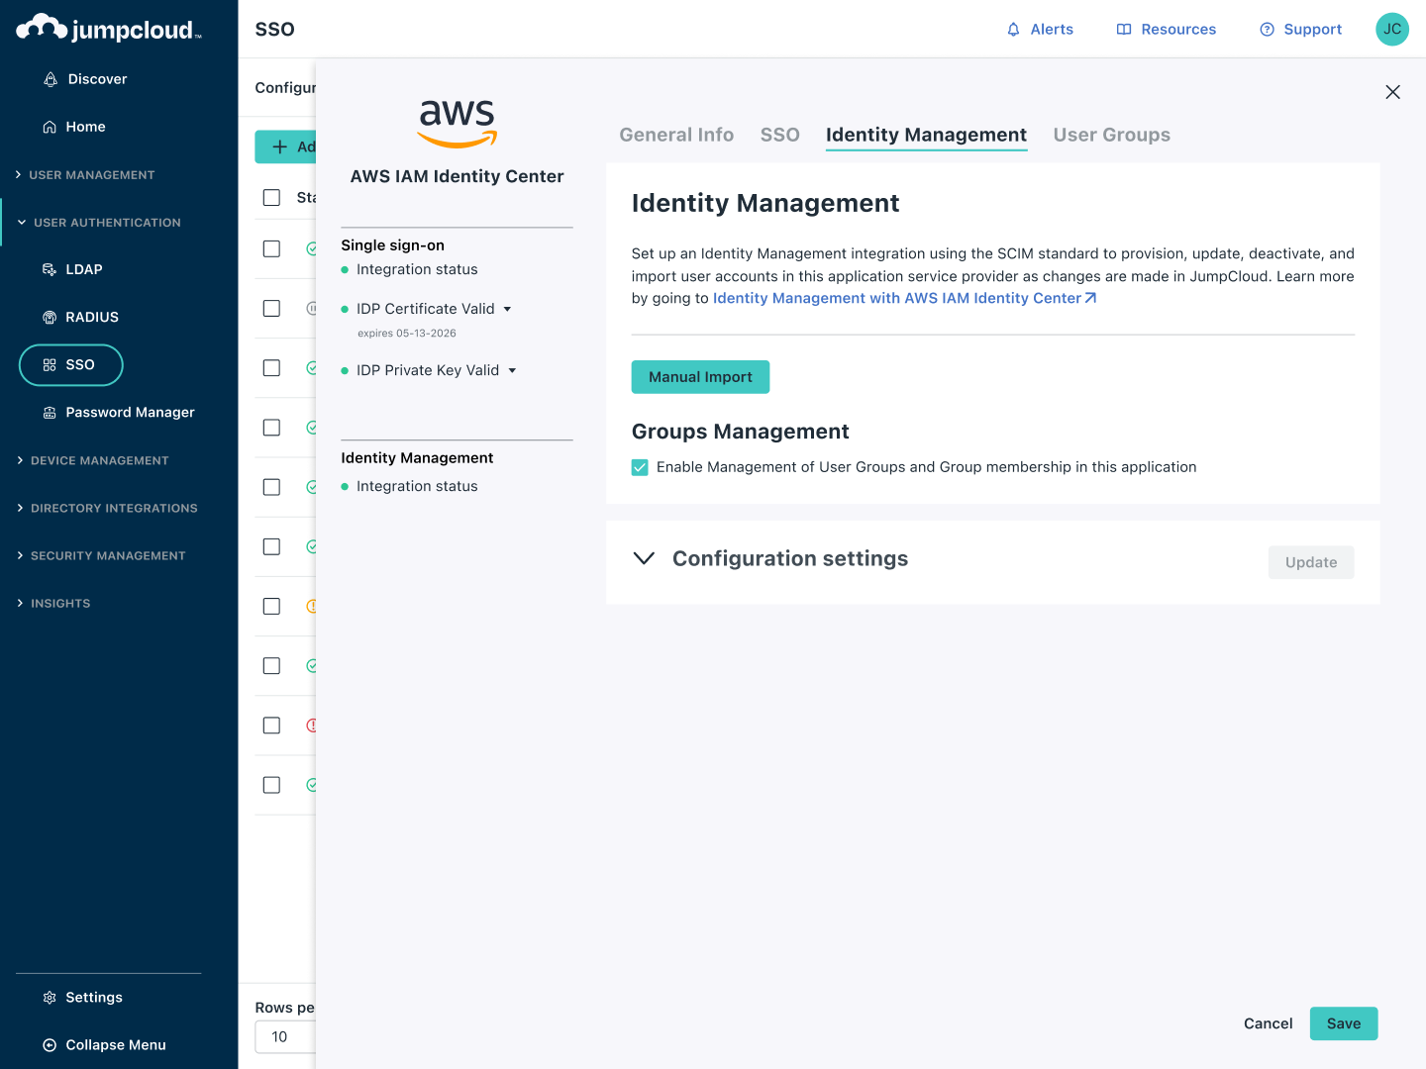Screen dimensions: 1426x1069
Task: Click the SSO grid icon
Action: 47,364
